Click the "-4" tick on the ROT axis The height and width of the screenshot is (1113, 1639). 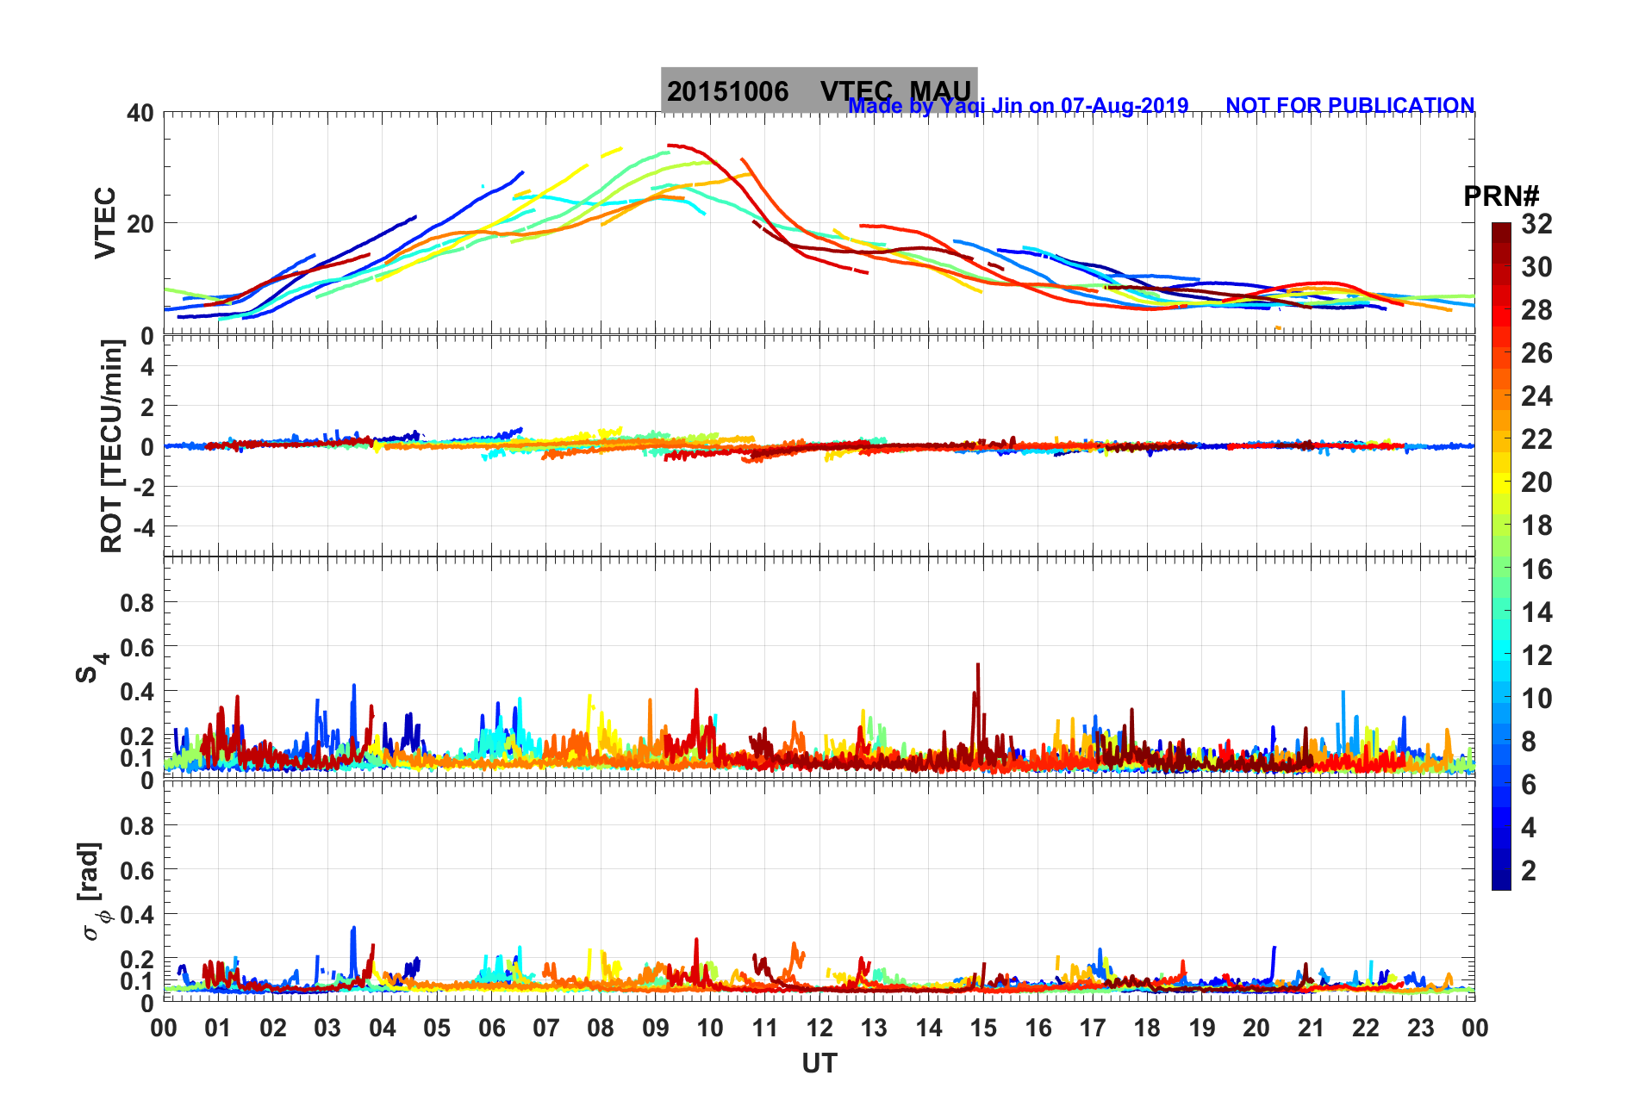pos(144,527)
